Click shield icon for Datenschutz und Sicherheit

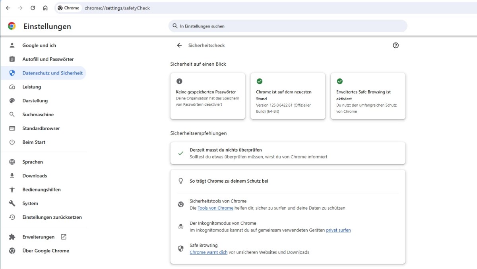pyautogui.click(x=12, y=73)
